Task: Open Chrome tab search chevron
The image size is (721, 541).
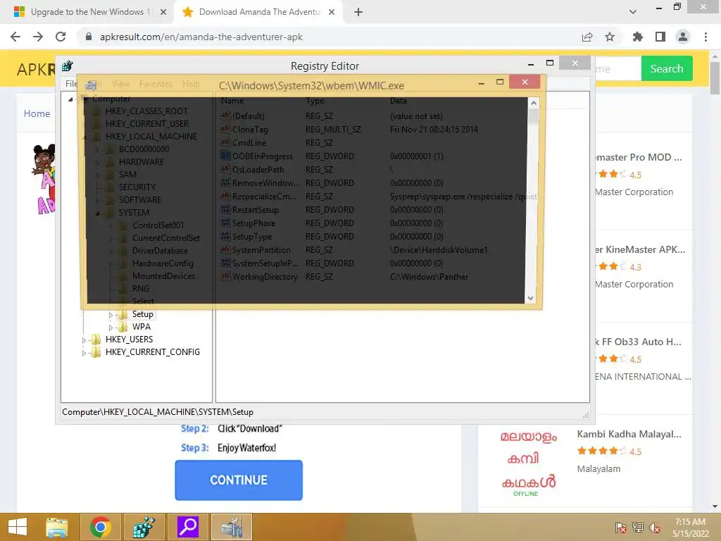Action: tap(633, 12)
